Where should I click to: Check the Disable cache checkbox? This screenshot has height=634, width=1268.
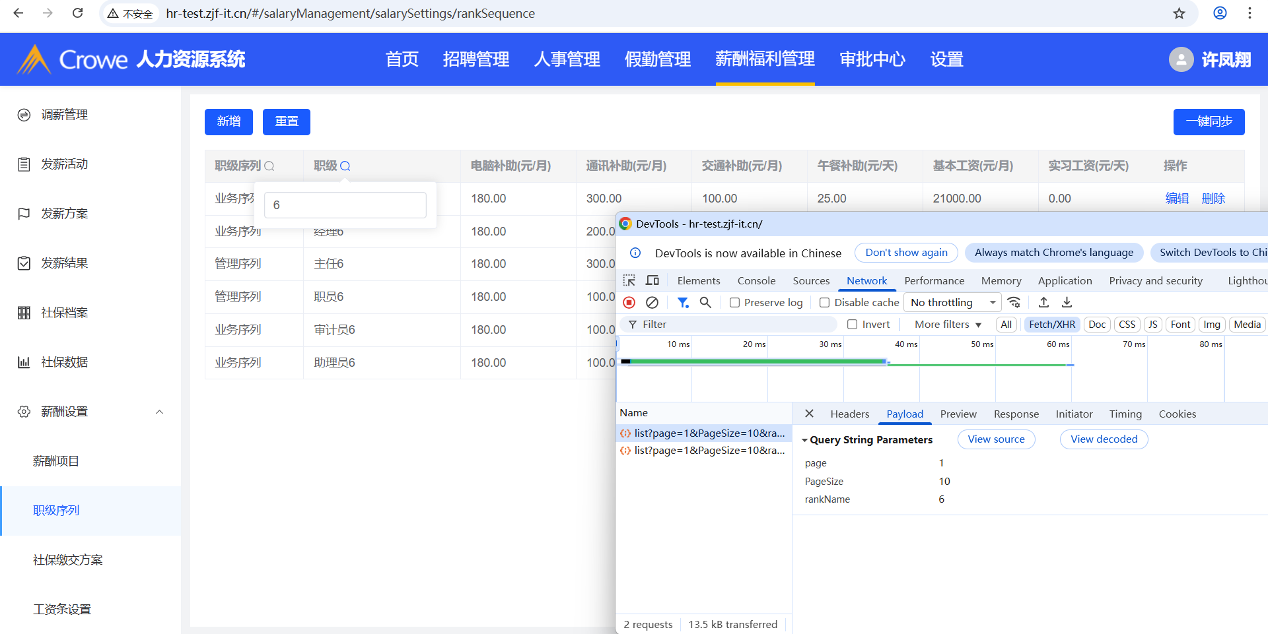tap(824, 303)
